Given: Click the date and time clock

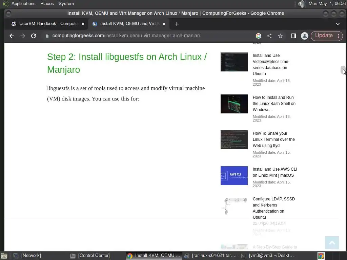Looking at the screenshot, I should (327, 3).
